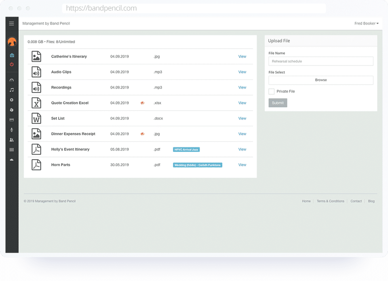The width and height of the screenshot is (388, 281).
Task: Open the cloud storage icon in sidebar
Action: pyautogui.click(x=12, y=160)
